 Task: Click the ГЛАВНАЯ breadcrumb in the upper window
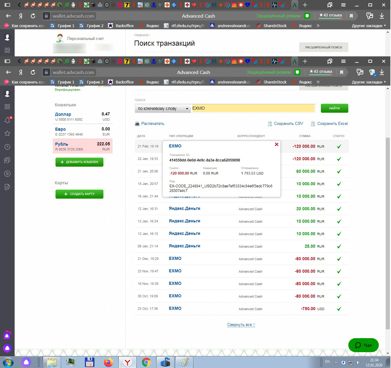point(141,35)
